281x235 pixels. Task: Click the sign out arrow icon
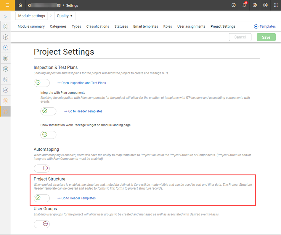[x=265, y=5]
